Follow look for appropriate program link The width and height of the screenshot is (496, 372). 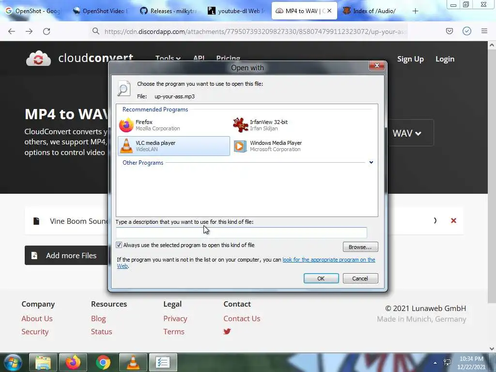tap(329, 260)
